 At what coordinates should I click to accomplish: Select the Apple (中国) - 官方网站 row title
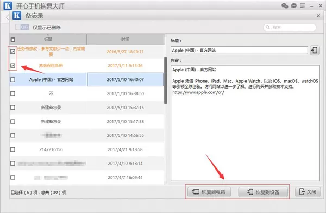[51, 79]
